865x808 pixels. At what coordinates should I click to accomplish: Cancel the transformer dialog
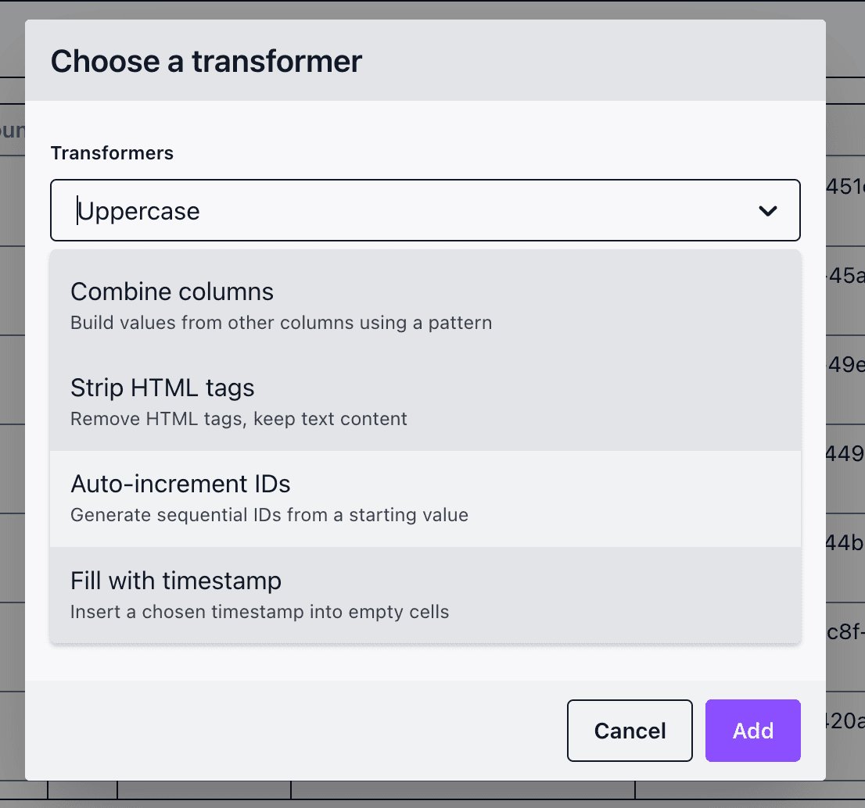tap(630, 731)
